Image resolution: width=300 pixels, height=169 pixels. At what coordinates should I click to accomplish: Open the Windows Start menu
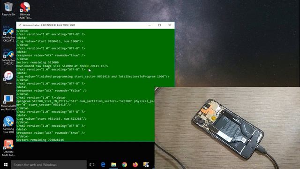[6, 165]
